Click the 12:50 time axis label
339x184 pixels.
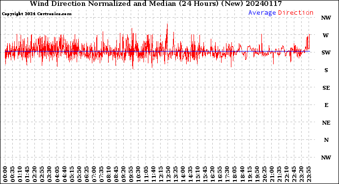pos(168,174)
